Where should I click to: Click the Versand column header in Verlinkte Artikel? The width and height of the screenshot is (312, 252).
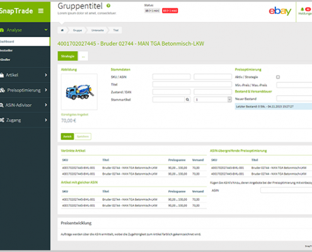click(x=198, y=160)
